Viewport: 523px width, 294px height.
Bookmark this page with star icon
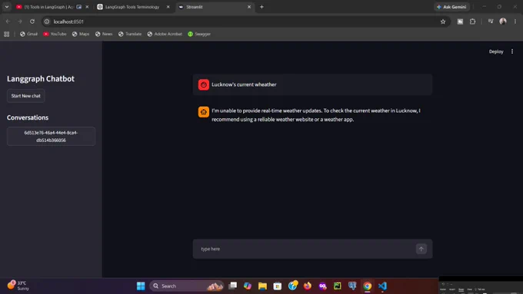tap(443, 21)
